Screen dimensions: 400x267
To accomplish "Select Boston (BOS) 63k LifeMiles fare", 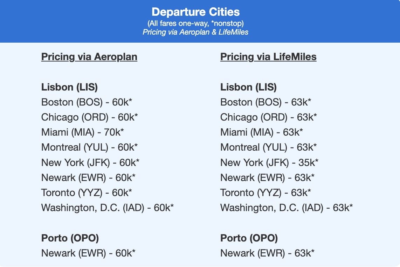I will (x=265, y=102).
